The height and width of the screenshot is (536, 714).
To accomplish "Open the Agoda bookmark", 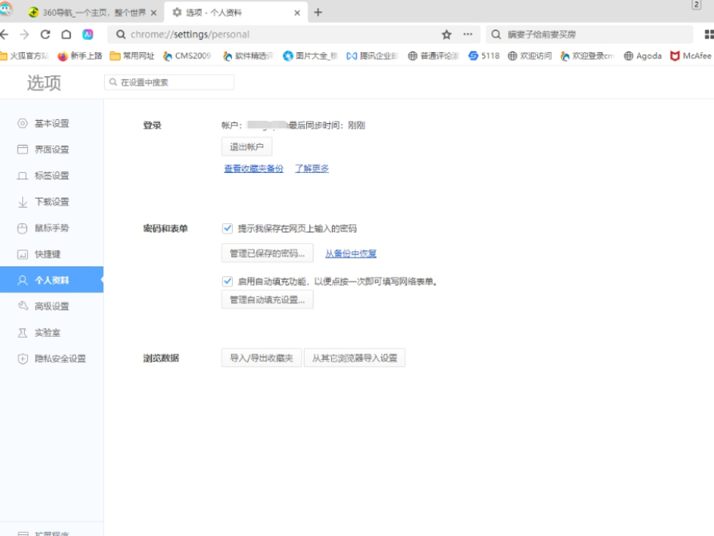I will [643, 56].
